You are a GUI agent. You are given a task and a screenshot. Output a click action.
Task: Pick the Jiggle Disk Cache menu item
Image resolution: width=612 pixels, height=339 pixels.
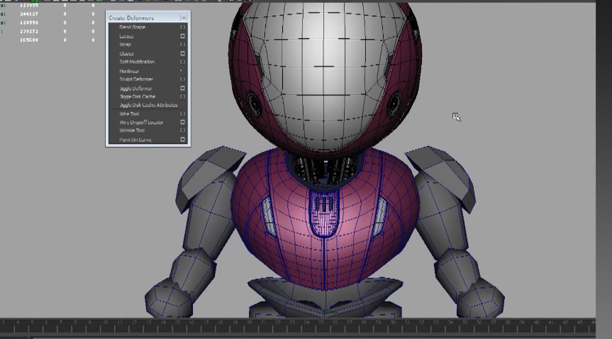pyautogui.click(x=138, y=96)
